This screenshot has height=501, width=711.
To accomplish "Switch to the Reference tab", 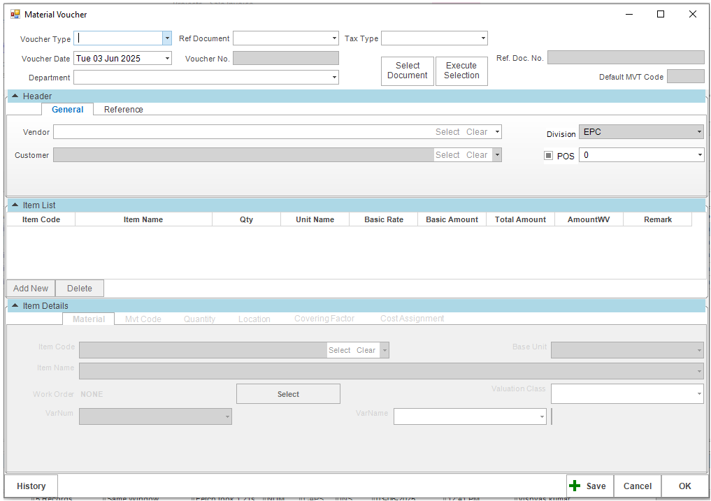I will point(124,110).
